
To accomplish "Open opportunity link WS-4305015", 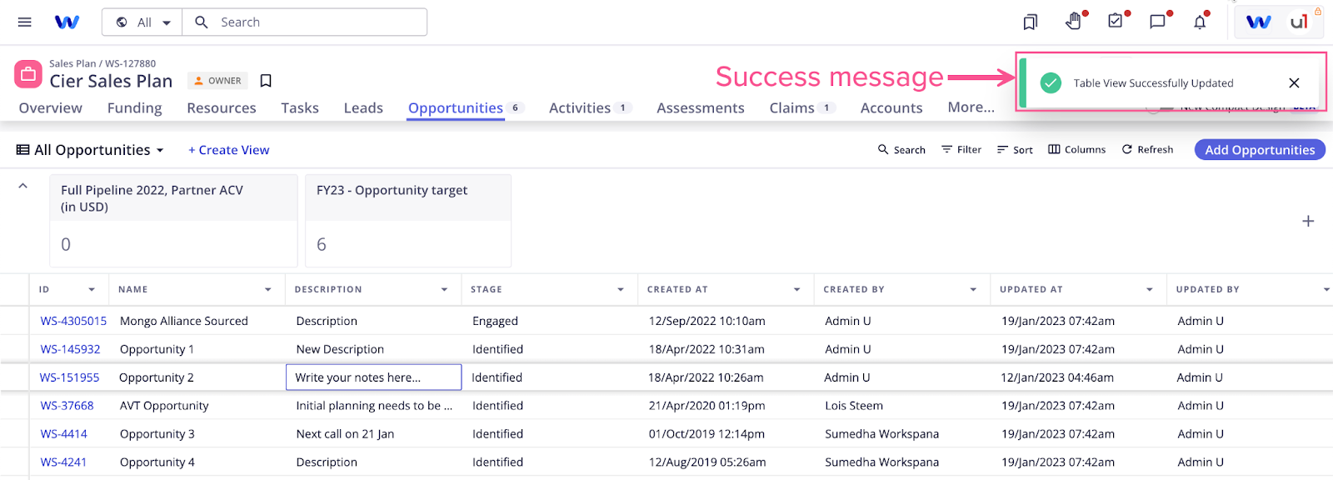I will pyautogui.click(x=73, y=321).
